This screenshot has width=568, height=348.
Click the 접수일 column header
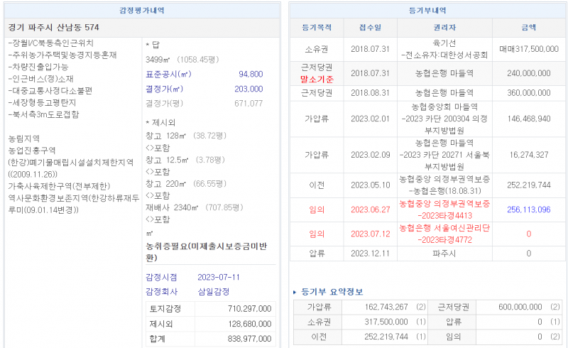coord(369,28)
